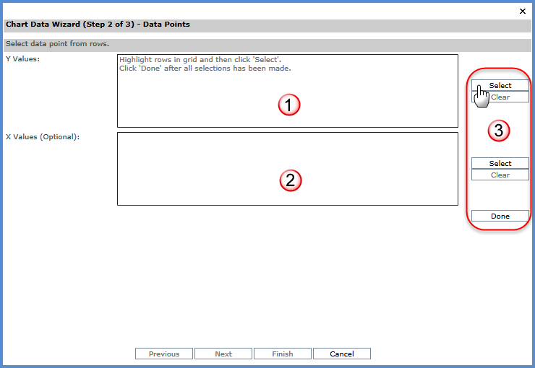Screen dimensions: 535x368
Task: Go back with the Previous button
Action: pyautogui.click(x=164, y=354)
